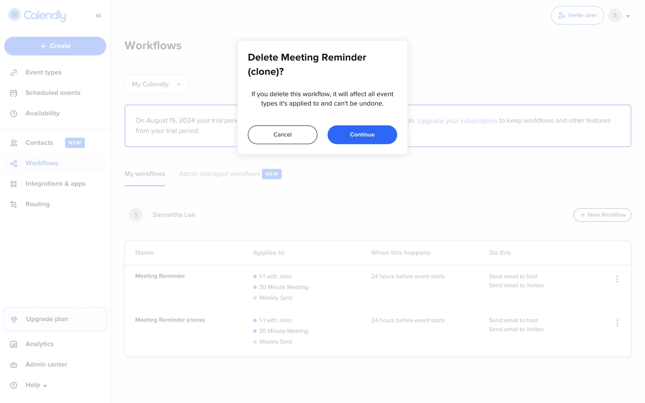Collapse the sidebar with double-chevron icon

pos(98,15)
